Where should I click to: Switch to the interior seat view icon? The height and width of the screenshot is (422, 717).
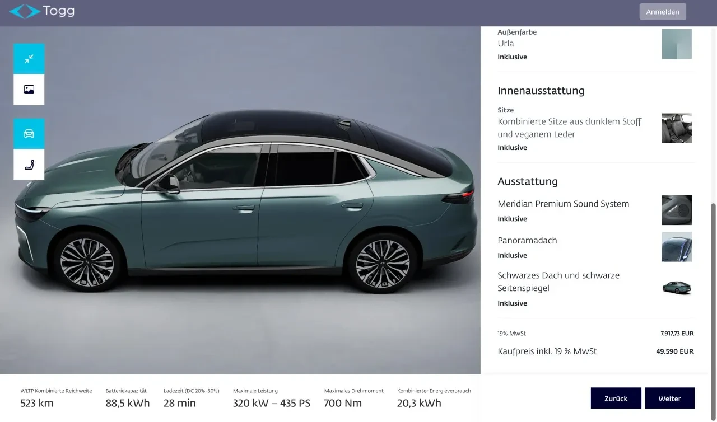pyautogui.click(x=29, y=165)
